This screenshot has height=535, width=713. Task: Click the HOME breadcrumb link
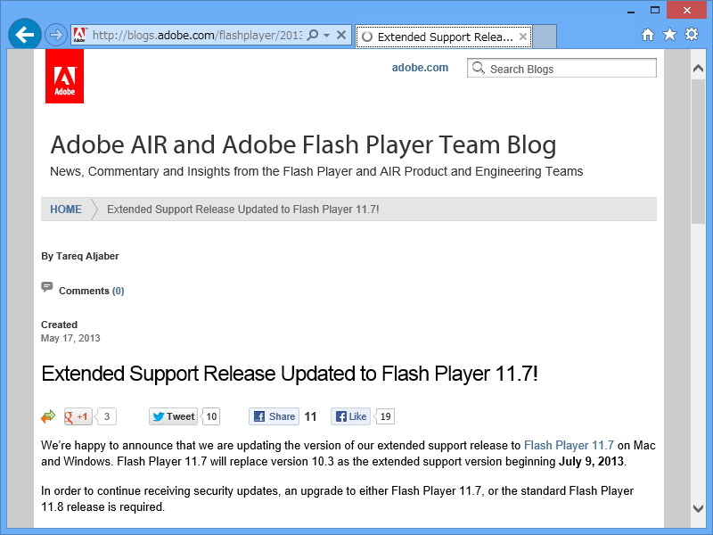pyautogui.click(x=66, y=209)
